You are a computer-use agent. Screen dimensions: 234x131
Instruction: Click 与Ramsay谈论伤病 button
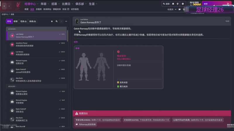pyautogui.click(x=86, y=124)
